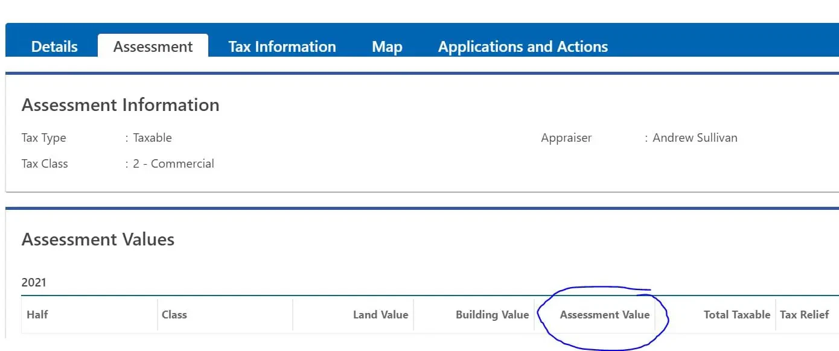839x351 pixels.
Task: Click the Appraiser field label
Action: click(566, 138)
